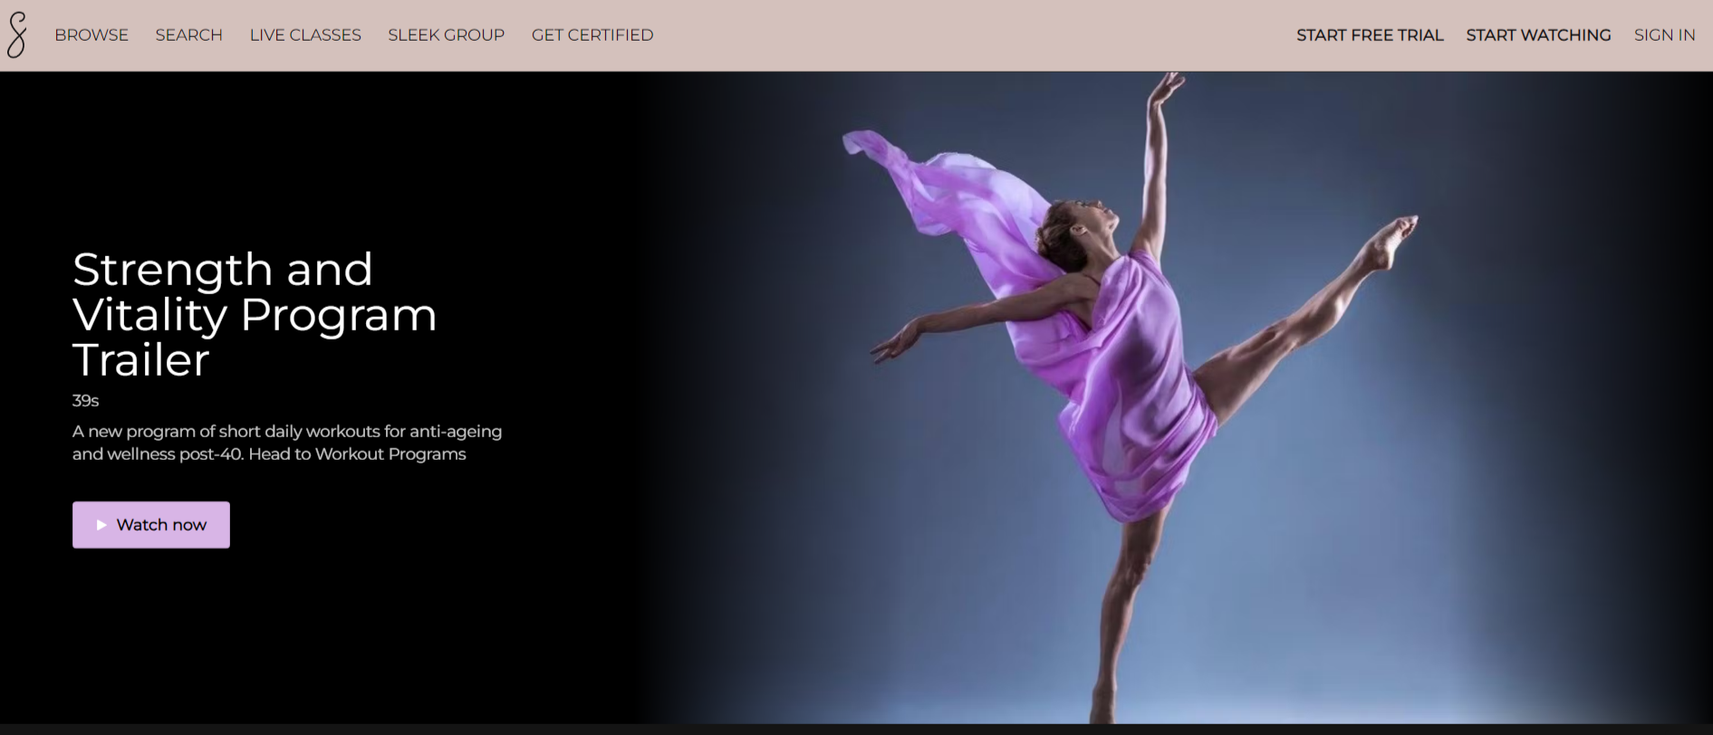Open the Get Certified page
Image resolution: width=1713 pixels, height=735 pixels.
(592, 35)
